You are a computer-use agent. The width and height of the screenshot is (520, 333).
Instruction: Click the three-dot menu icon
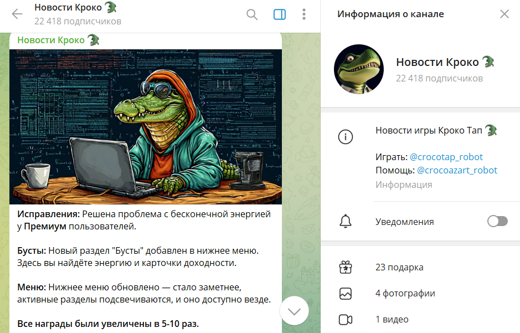tap(303, 14)
